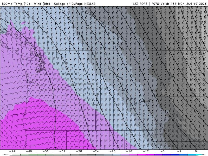This screenshot has height=156, width=208.
Task: Click the -8 colorbar tick label
Action: click(162, 151)
